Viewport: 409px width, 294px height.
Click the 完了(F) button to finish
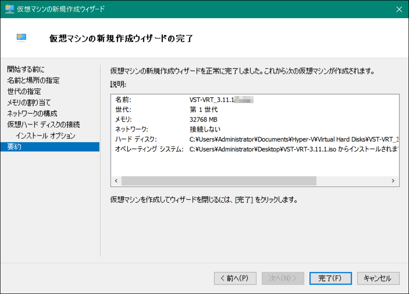(330, 278)
